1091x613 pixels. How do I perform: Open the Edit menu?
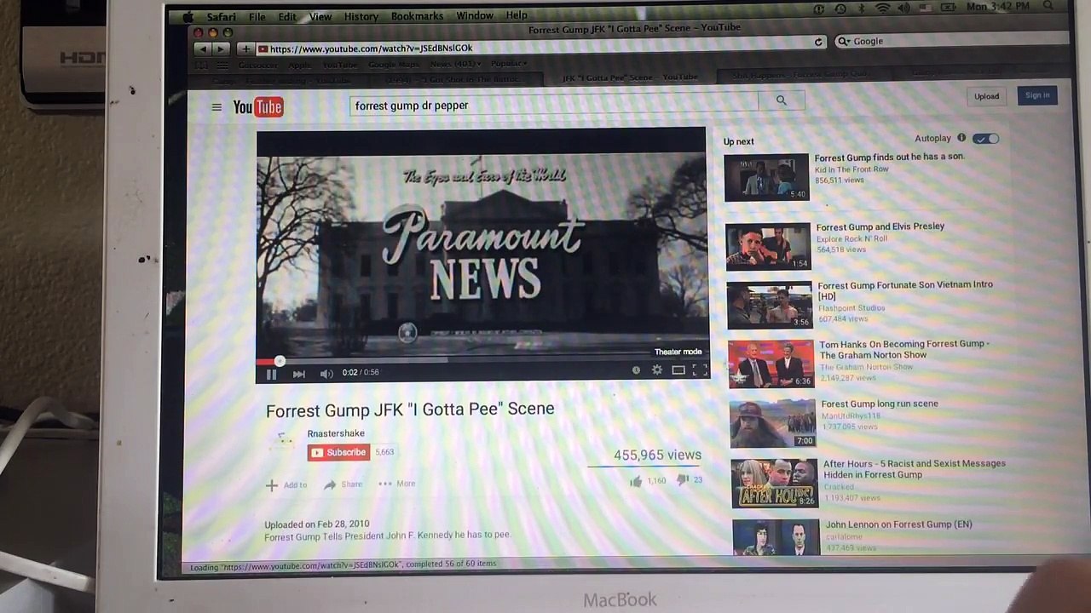tap(287, 17)
